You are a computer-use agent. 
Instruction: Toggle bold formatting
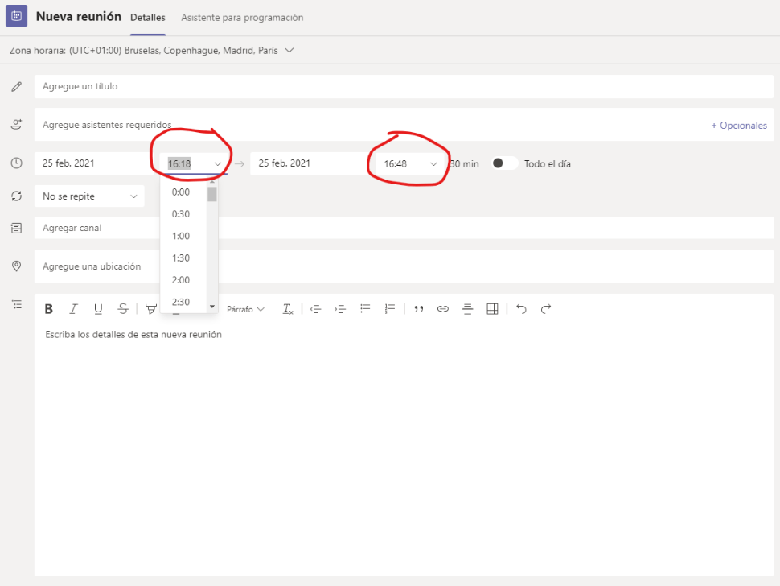tap(49, 309)
